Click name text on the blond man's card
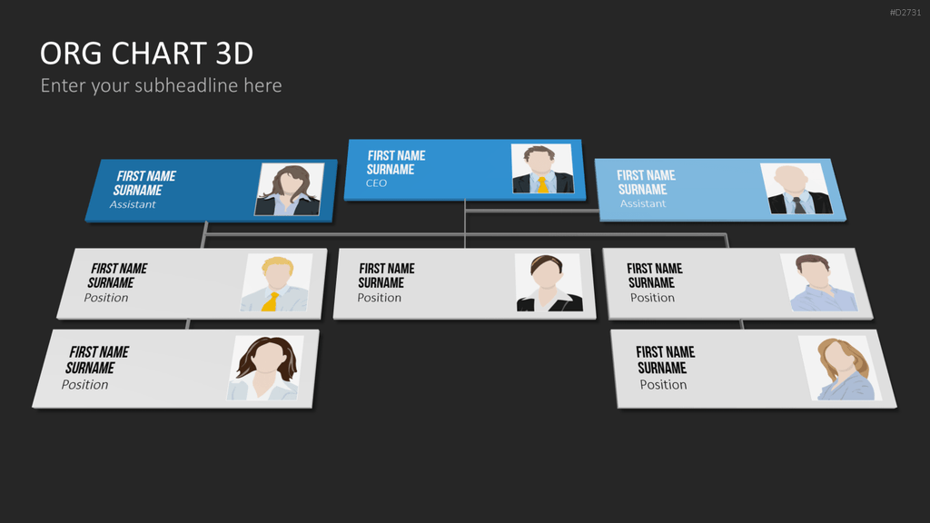This screenshot has width=930, height=523. pyautogui.click(x=117, y=276)
